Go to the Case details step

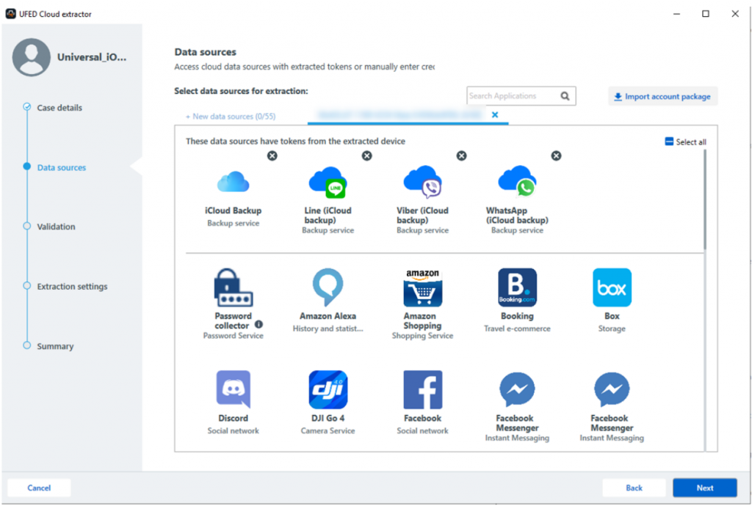(59, 108)
